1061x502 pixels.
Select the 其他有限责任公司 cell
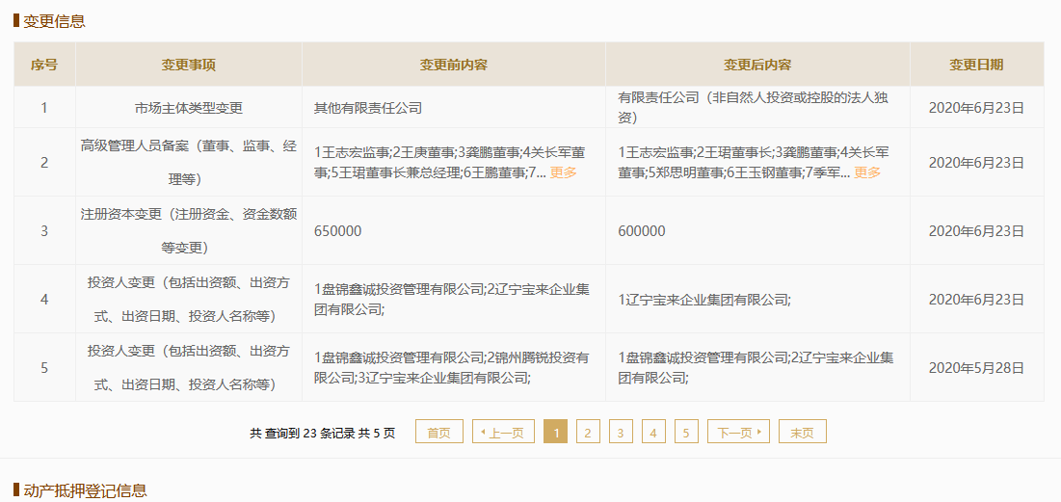pos(454,107)
